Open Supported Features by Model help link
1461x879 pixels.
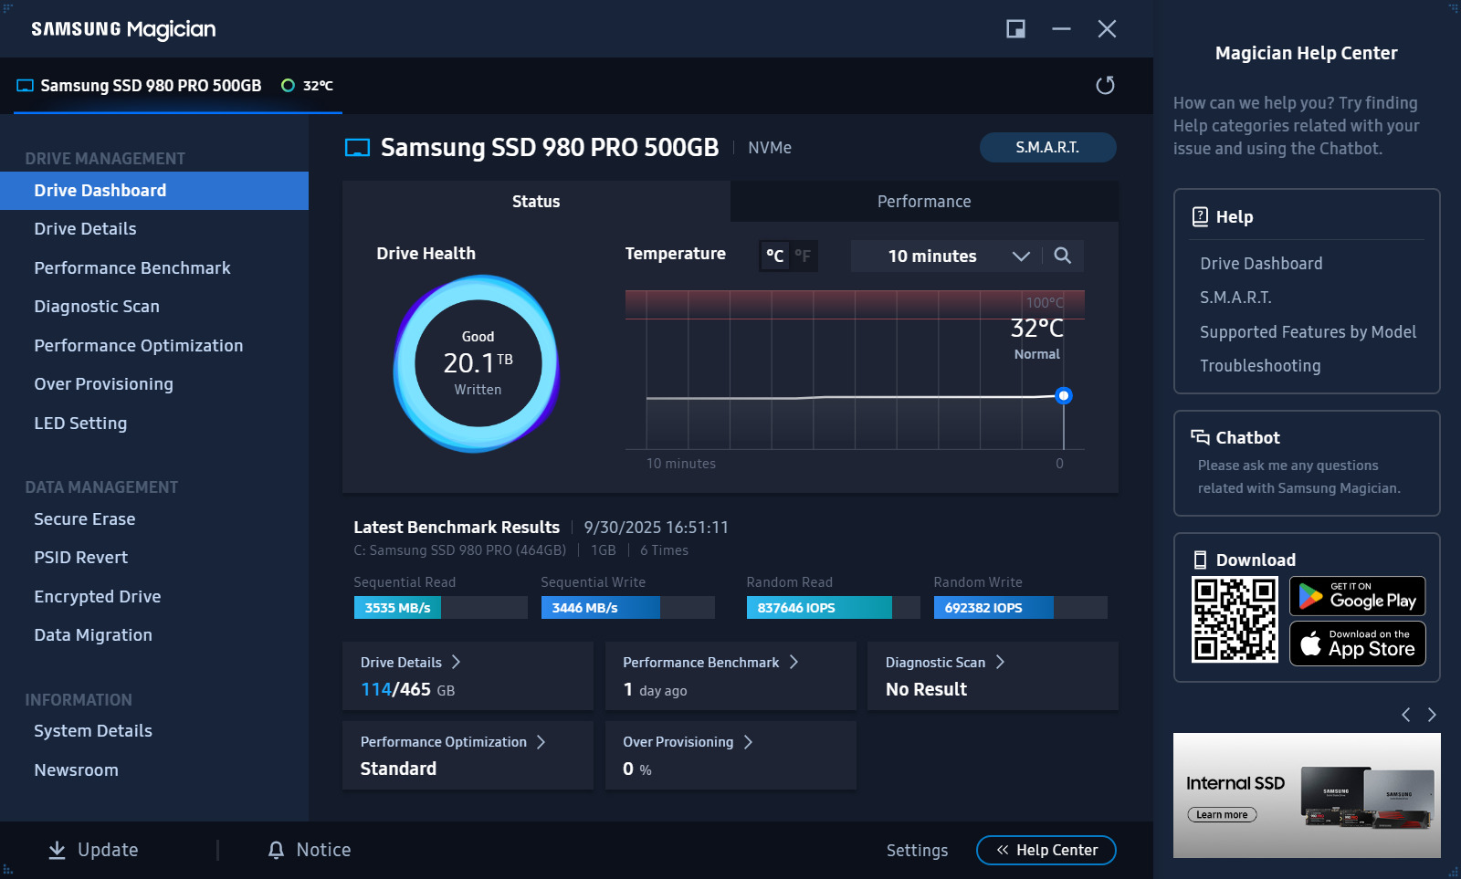1308,332
